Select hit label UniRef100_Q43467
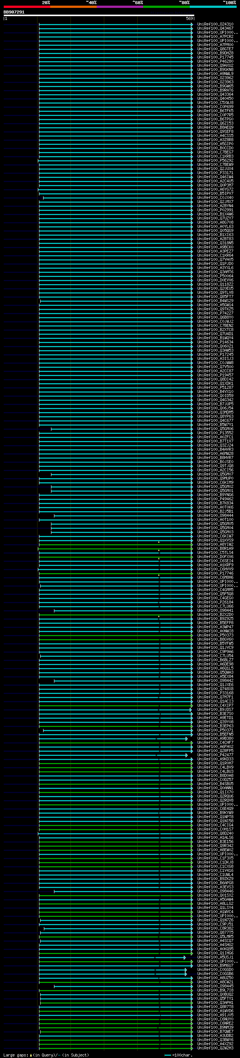The image size is (240, 1058). pyautogui.click(x=215, y=29)
